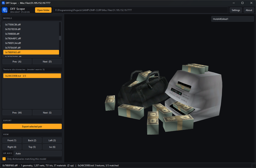
Task: Click the DFF Scope logo icon
Action: click(5, 10)
